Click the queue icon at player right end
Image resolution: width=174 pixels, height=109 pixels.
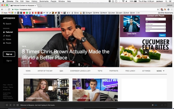coord(165,105)
